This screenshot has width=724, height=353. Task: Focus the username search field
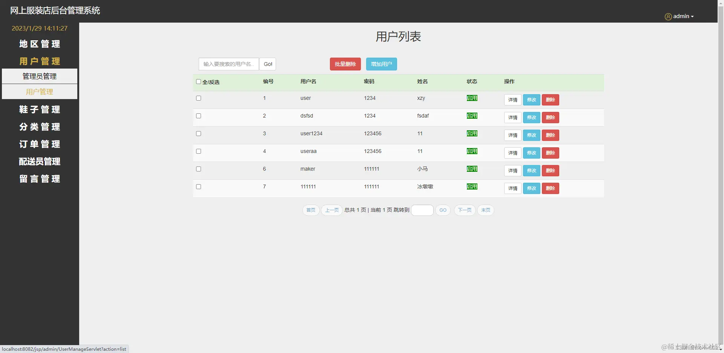(229, 64)
